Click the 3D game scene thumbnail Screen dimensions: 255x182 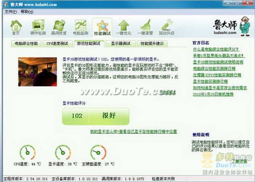(37, 72)
